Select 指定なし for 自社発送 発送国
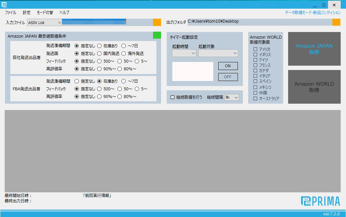 click(77, 53)
